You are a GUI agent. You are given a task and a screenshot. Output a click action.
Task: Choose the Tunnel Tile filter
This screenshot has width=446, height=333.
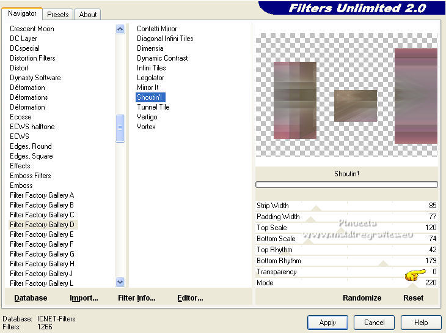(153, 107)
